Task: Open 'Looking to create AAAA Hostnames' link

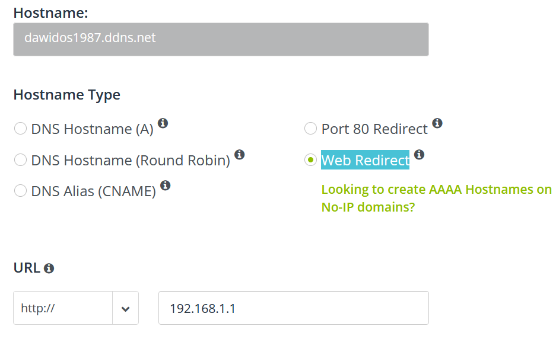Action: [x=437, y=198]
